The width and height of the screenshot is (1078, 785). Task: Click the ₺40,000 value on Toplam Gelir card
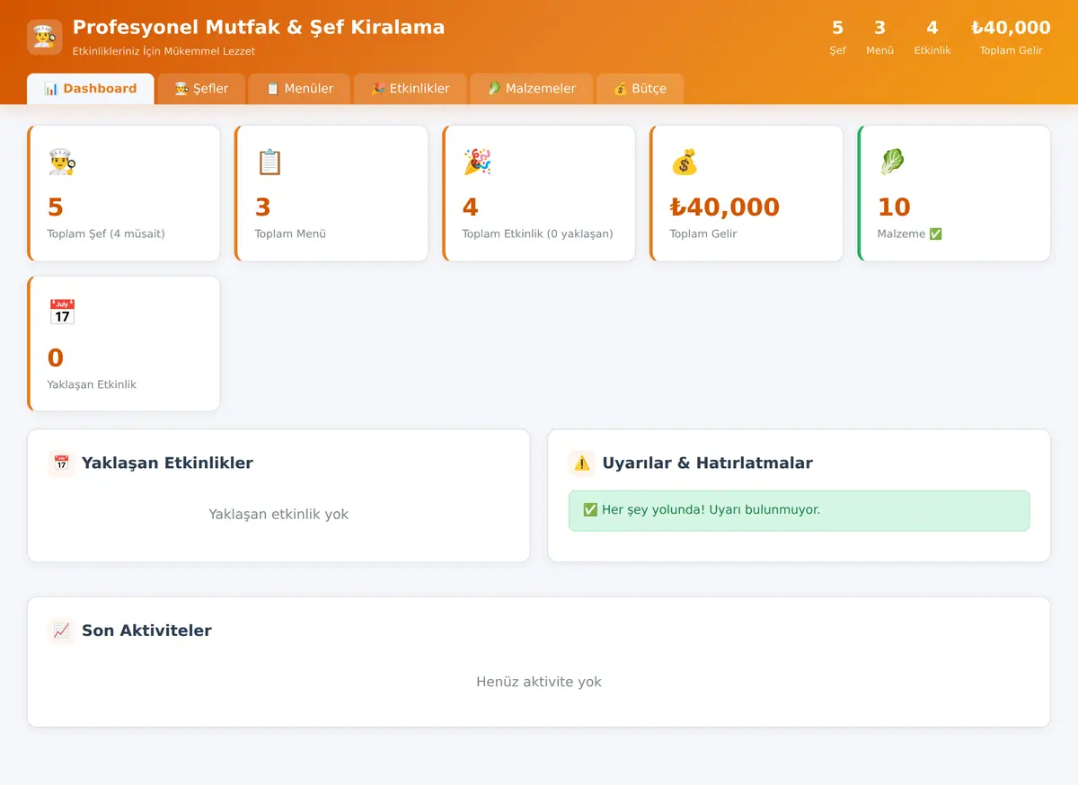[725, 207]
